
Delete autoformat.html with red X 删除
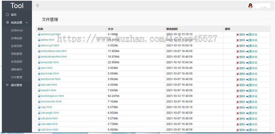[x=241, y=79]
